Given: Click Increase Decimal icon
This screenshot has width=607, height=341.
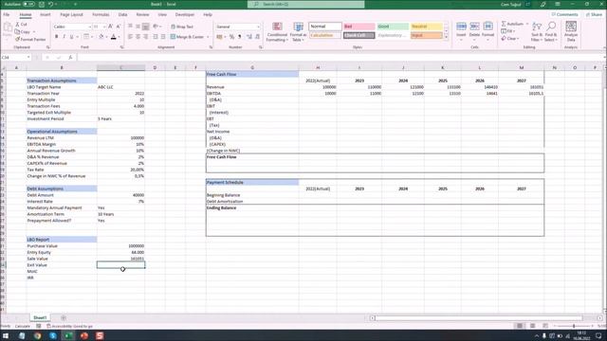Looking at the screenshot, I should (x=248, y=37).
